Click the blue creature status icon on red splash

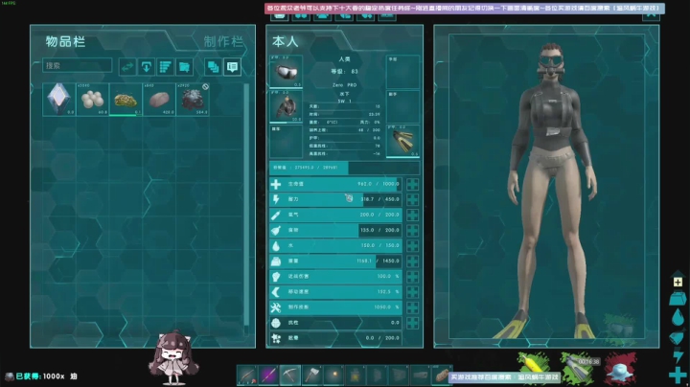[620, 369]
